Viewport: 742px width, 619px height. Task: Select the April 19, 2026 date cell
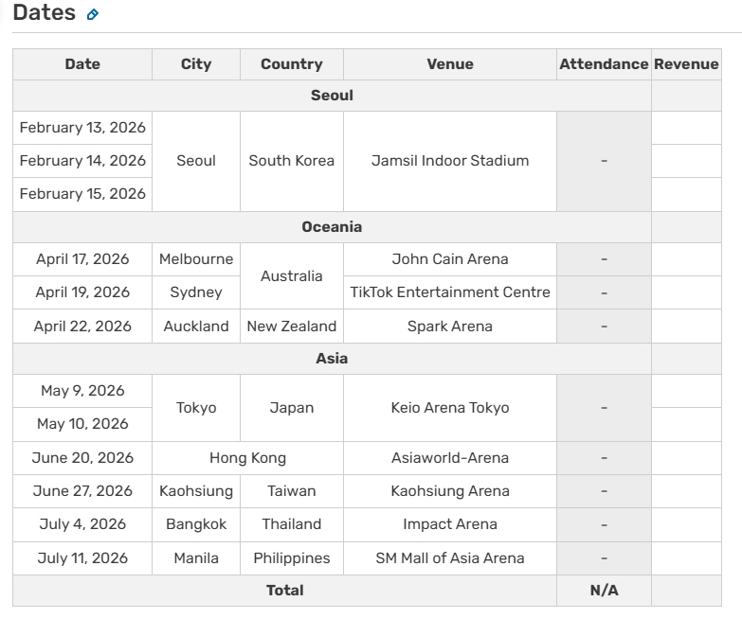pyautogui.click(x=82, y=292)
